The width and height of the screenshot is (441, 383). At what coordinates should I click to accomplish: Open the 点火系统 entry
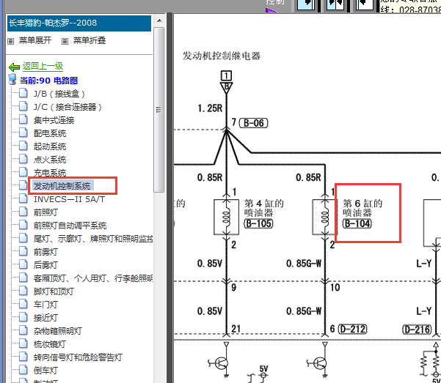(50, 160)
